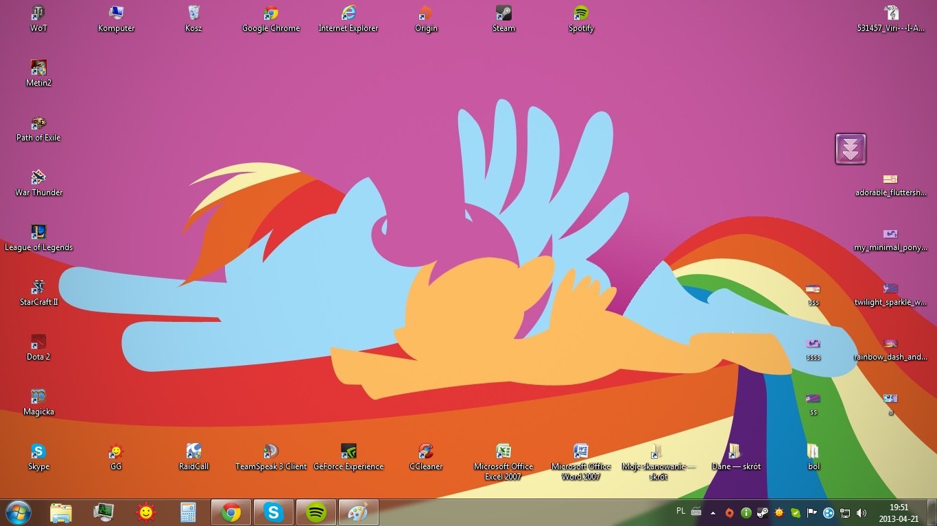Switch to the Spotify taskbar window
937x526 pixels.
[316, 512]
